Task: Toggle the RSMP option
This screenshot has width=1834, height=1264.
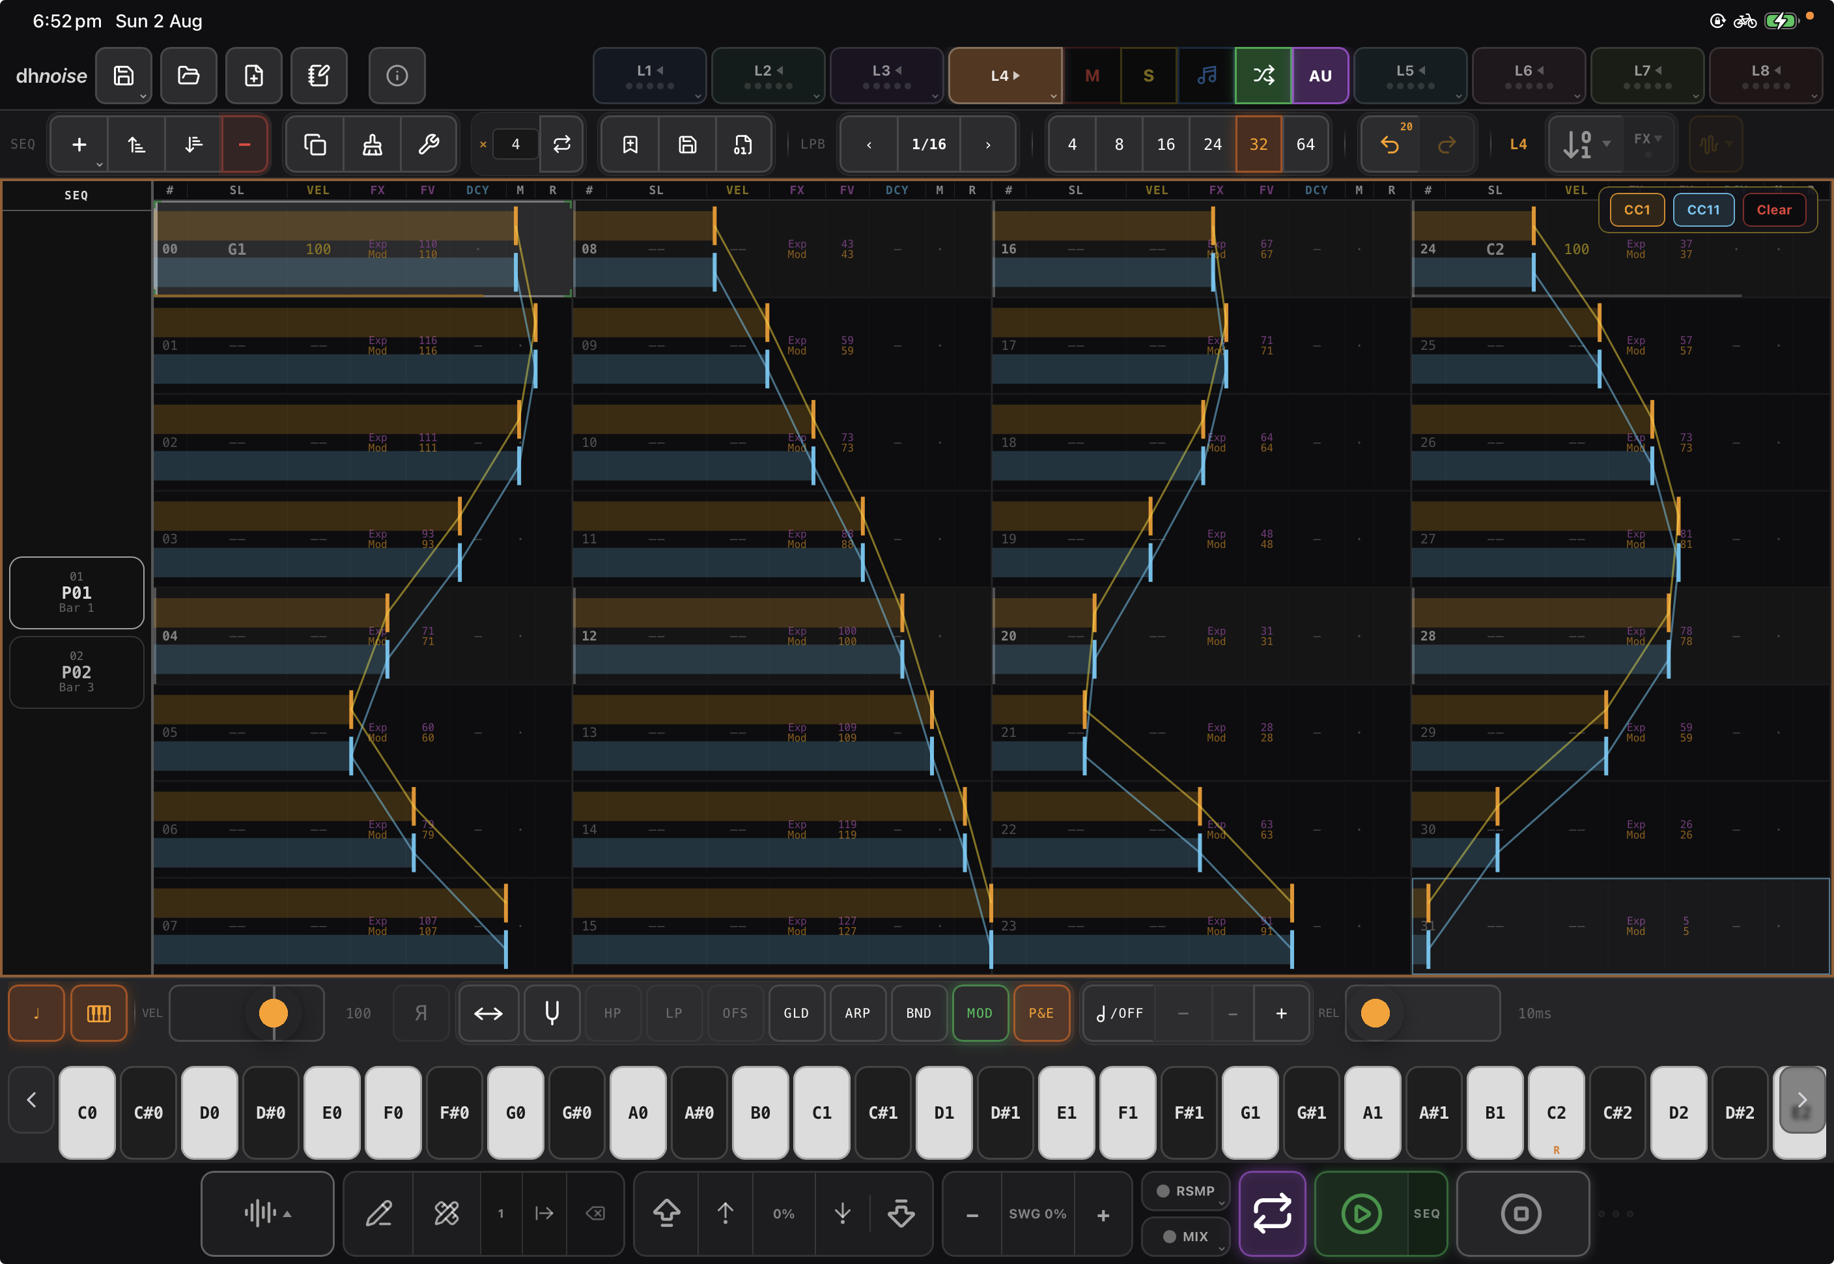Action: click(1186, 1191)
